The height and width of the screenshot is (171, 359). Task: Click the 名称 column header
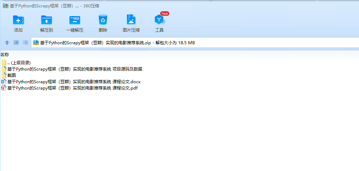[5, 55]
